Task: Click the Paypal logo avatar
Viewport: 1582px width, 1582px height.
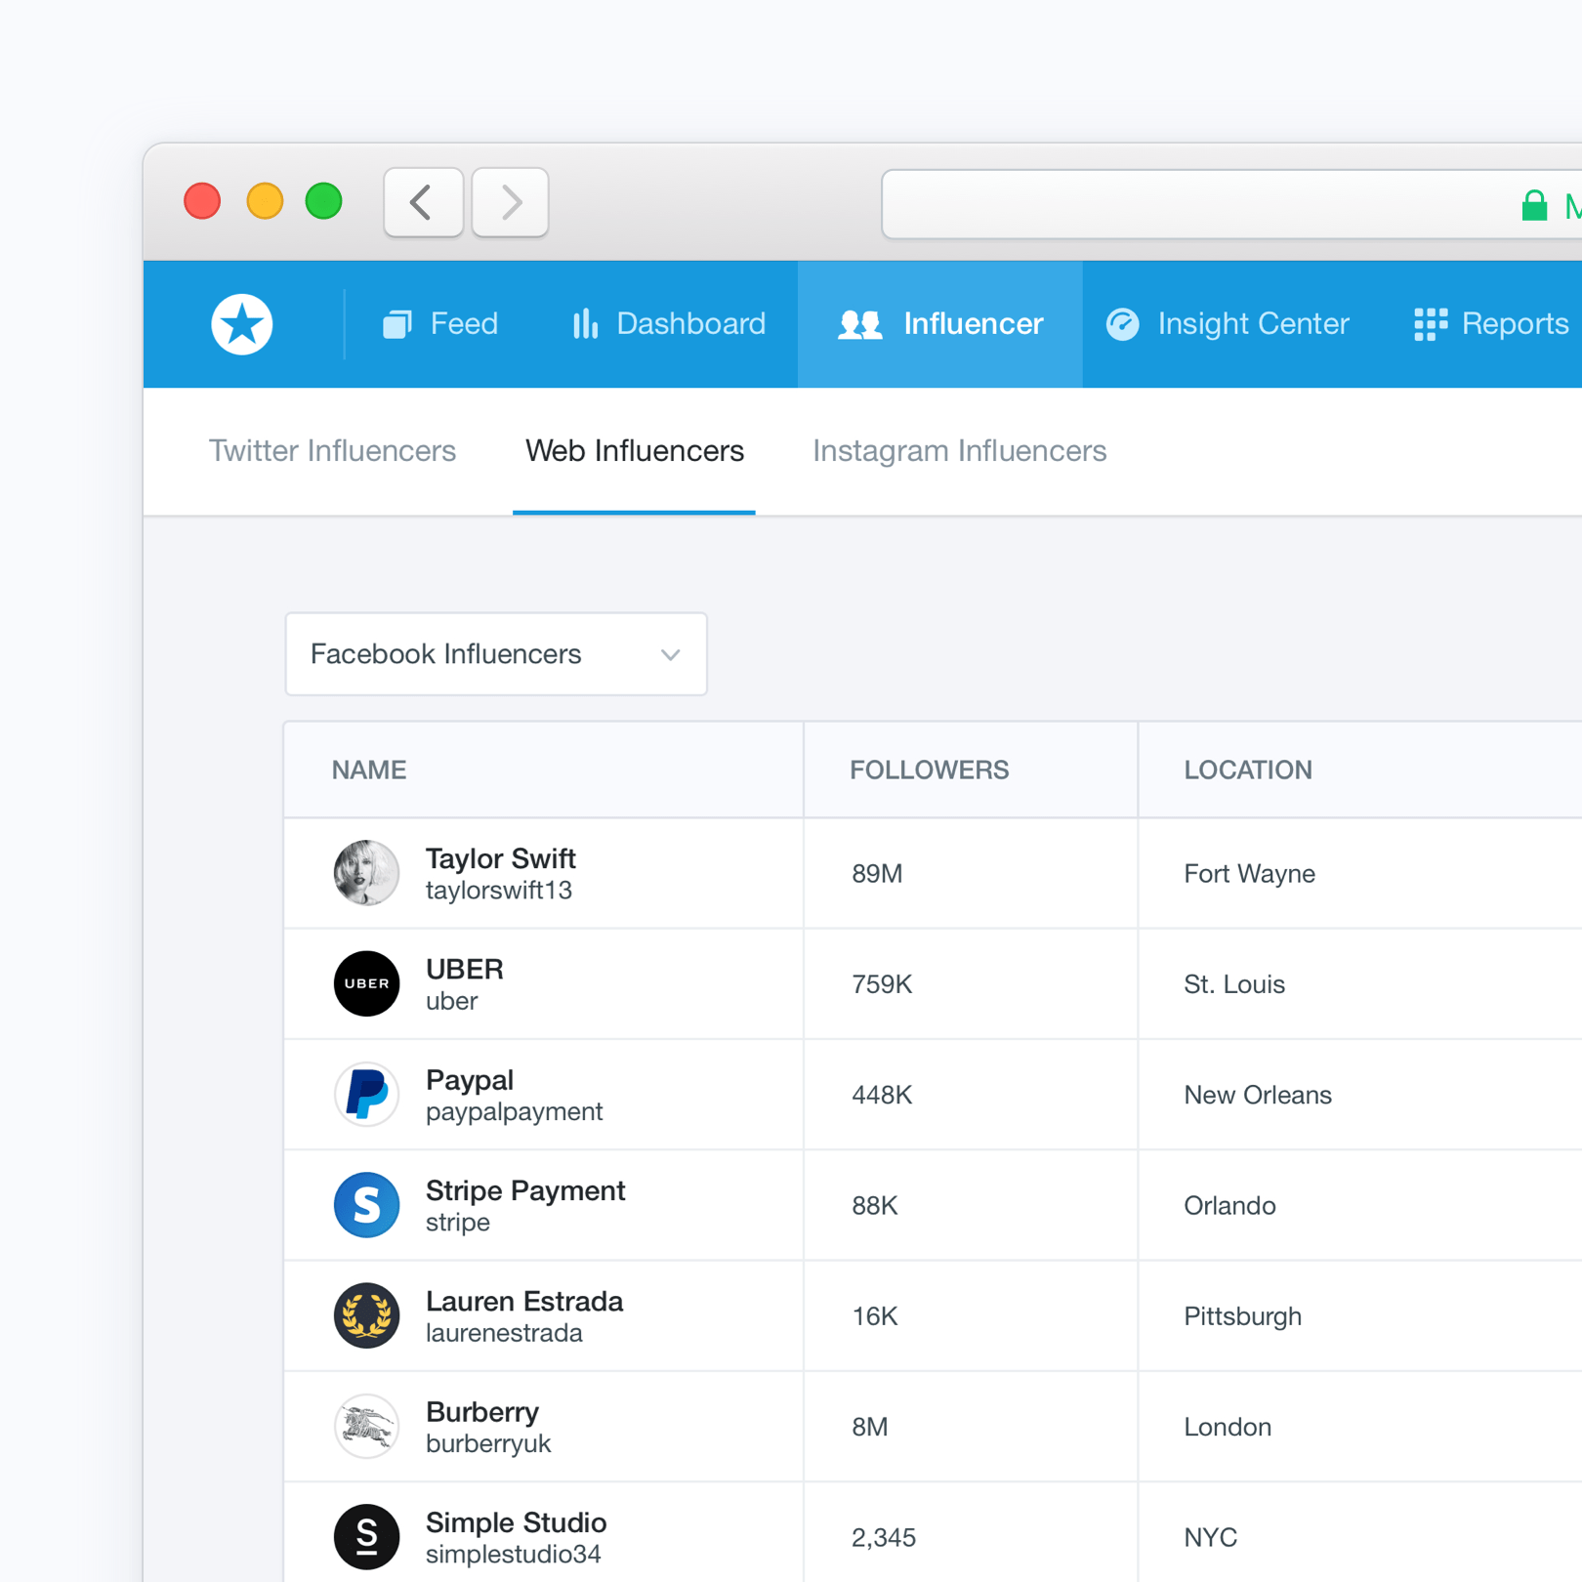Action: coord(366,1094)
